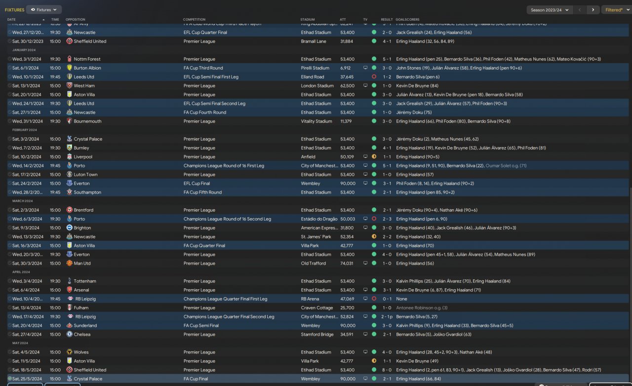Sort fixtures by the Date column header

point(11,20)
